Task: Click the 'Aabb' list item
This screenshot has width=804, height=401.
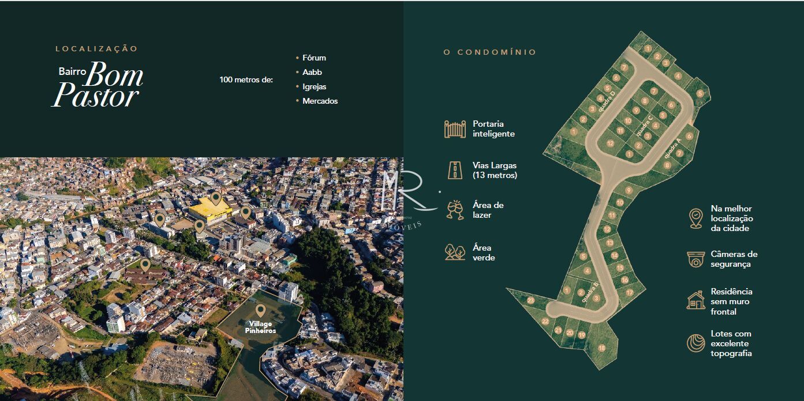Action: point(312,72)
